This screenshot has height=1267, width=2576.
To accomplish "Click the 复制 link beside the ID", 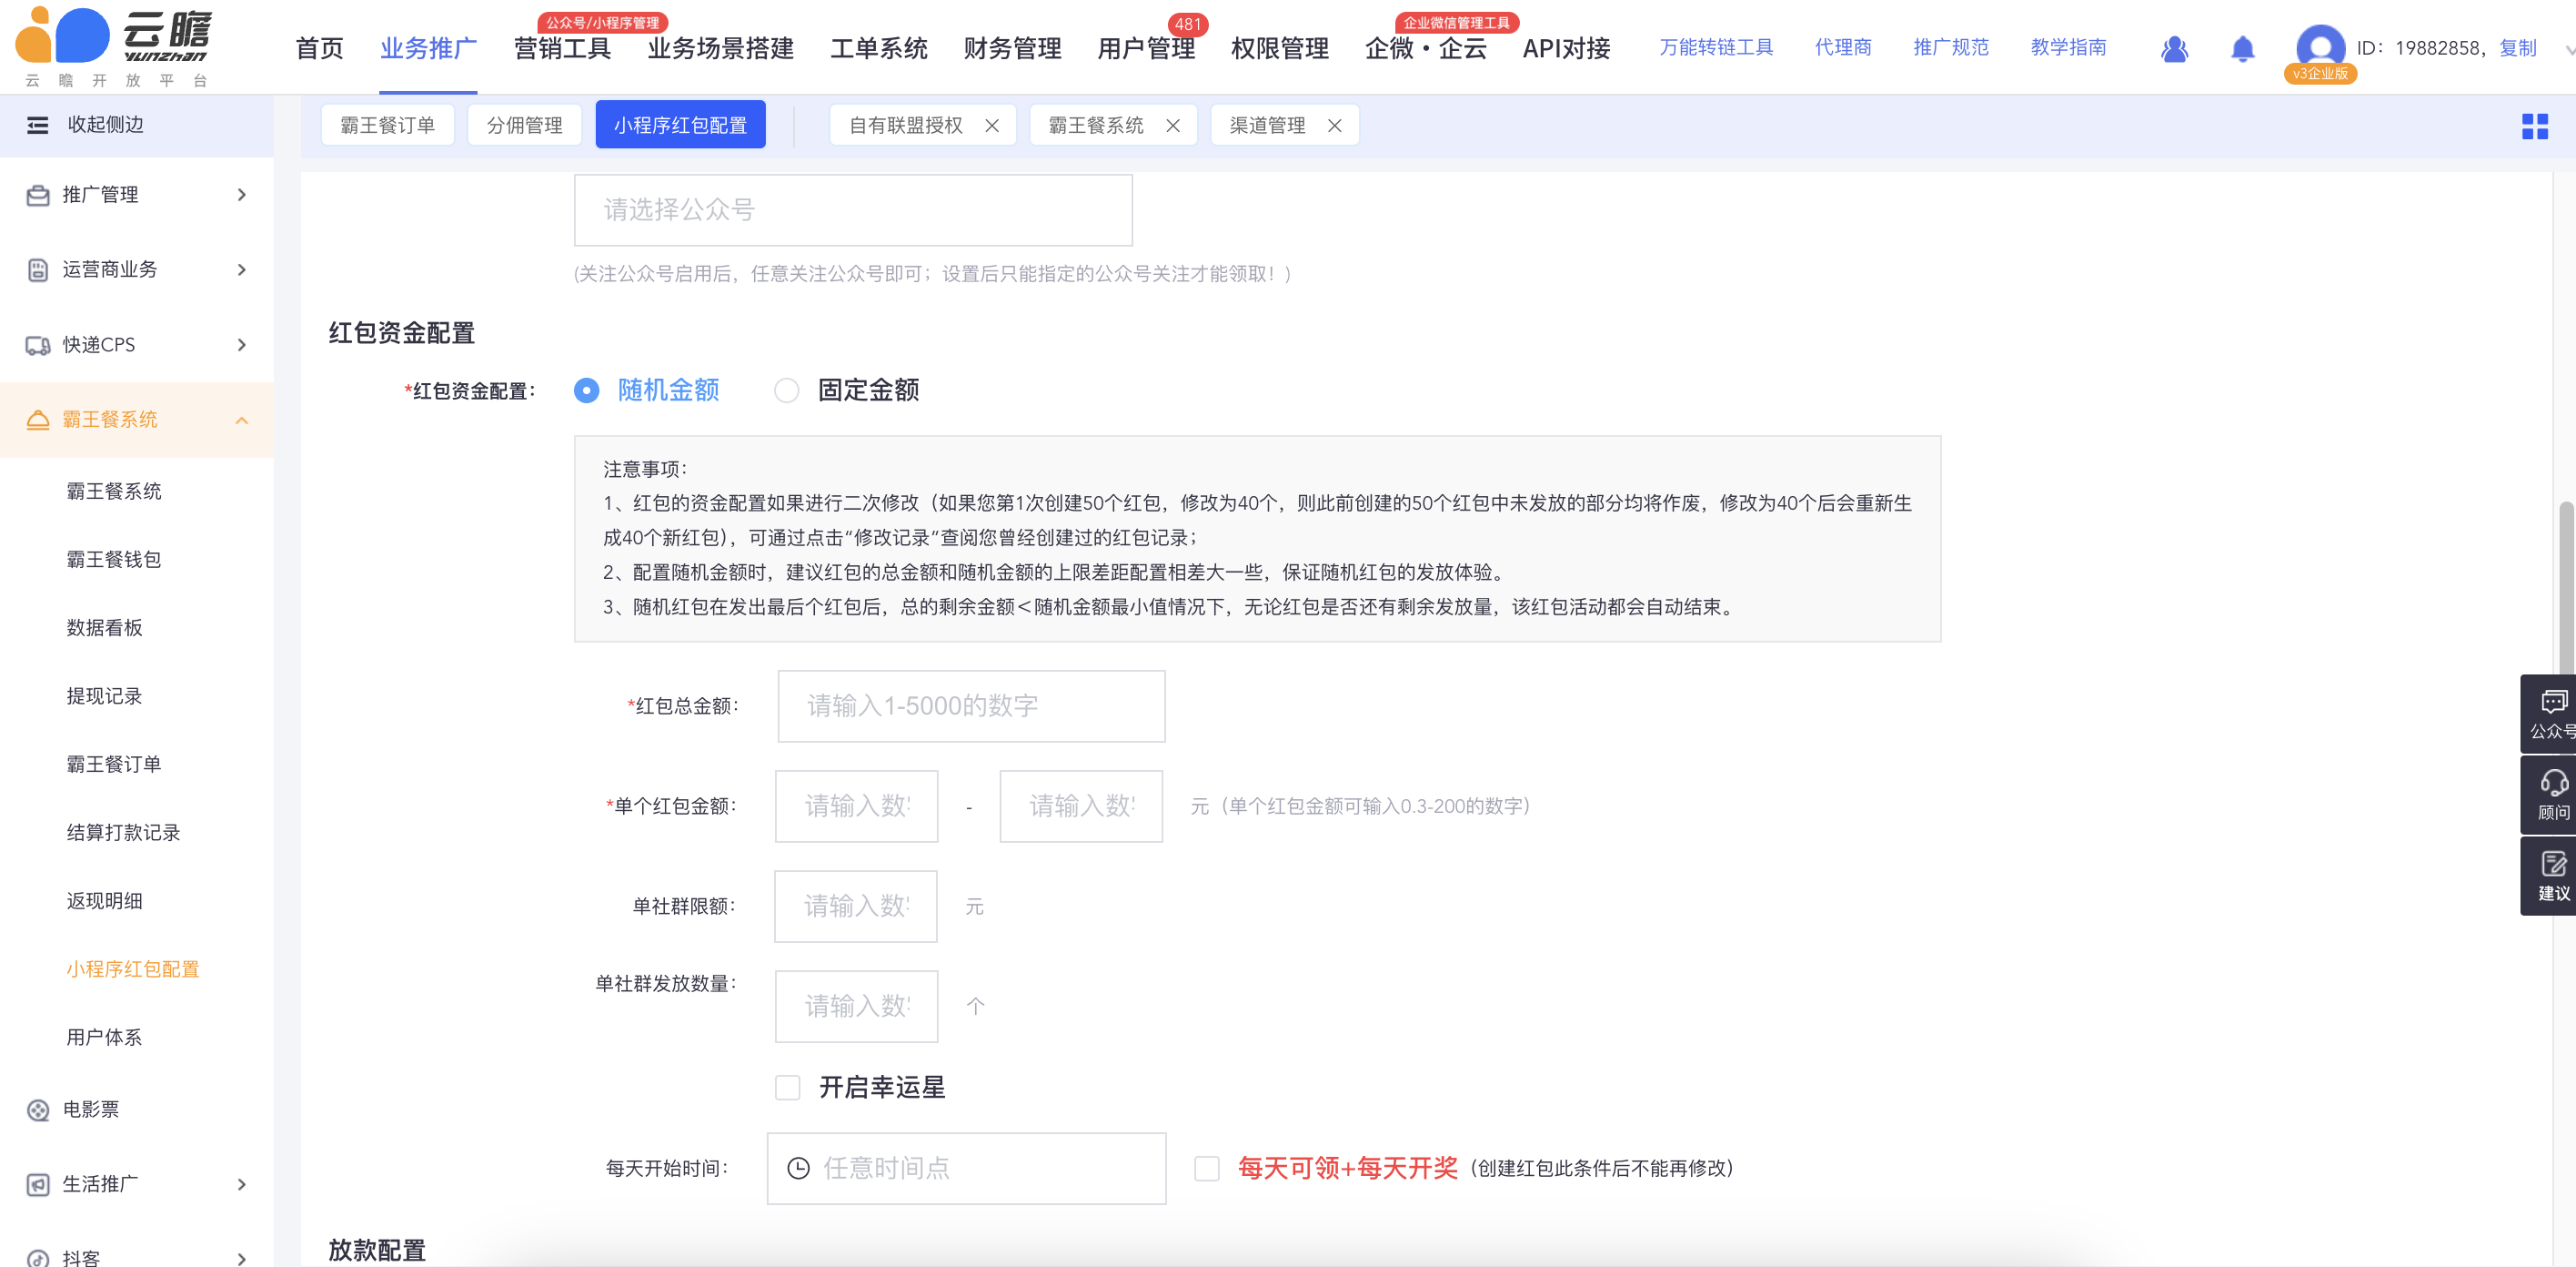I will (x=2517, y=48).
